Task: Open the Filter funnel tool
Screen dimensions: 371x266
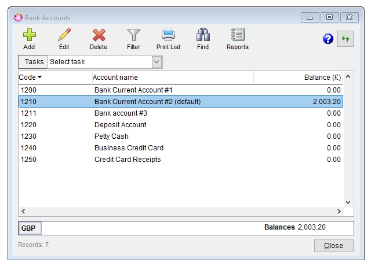Action: (134, 35)
